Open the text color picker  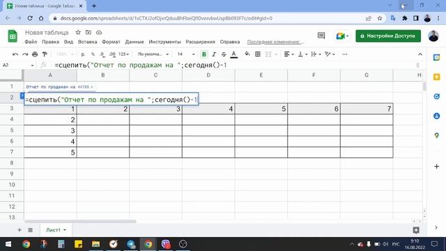pyautogui.click(x=234, y=54)
